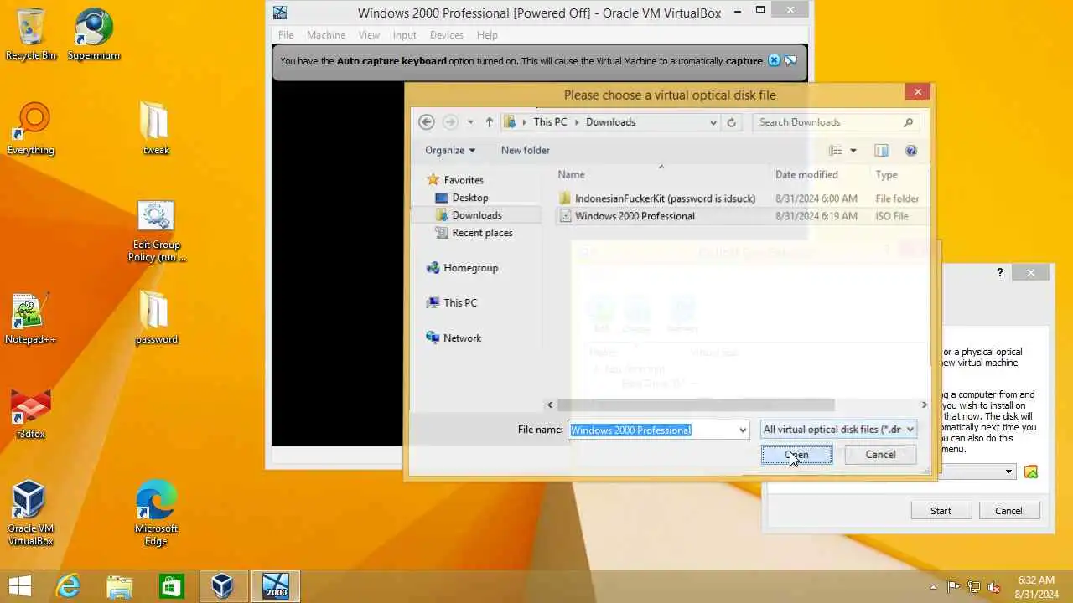The width and height of the screenshot is (1073, 603).
Task: Launch the r3dfox desktop shortcut
Action: 31,414
